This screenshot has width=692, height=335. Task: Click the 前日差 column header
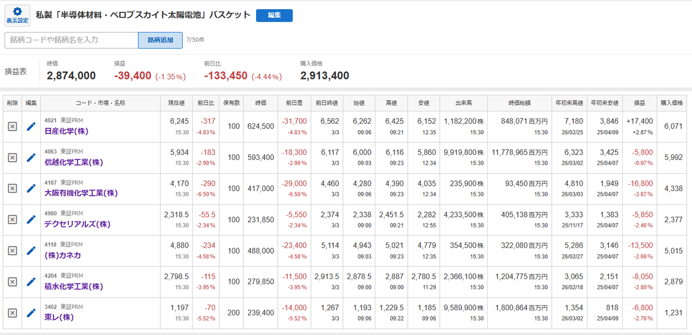[295, 103]
